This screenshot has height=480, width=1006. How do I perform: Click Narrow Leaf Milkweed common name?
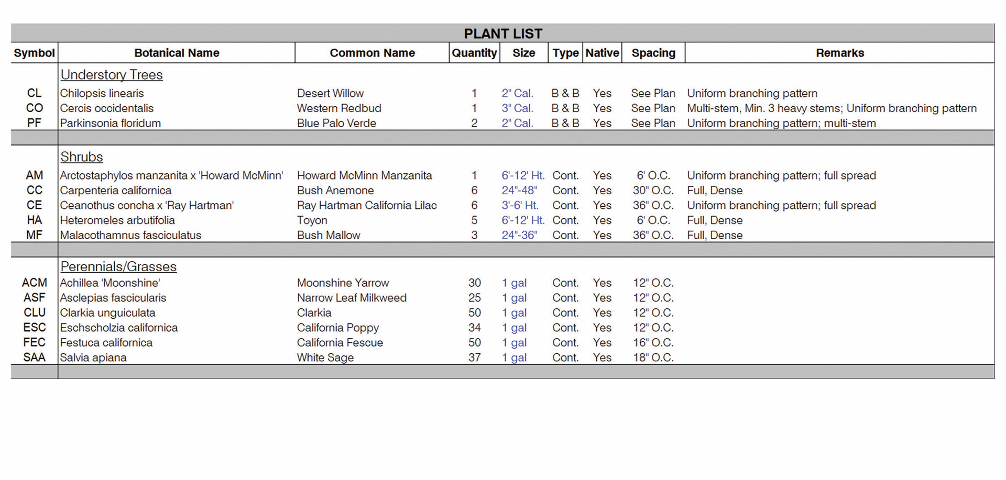pyautogui.click(x=352, y=298)
